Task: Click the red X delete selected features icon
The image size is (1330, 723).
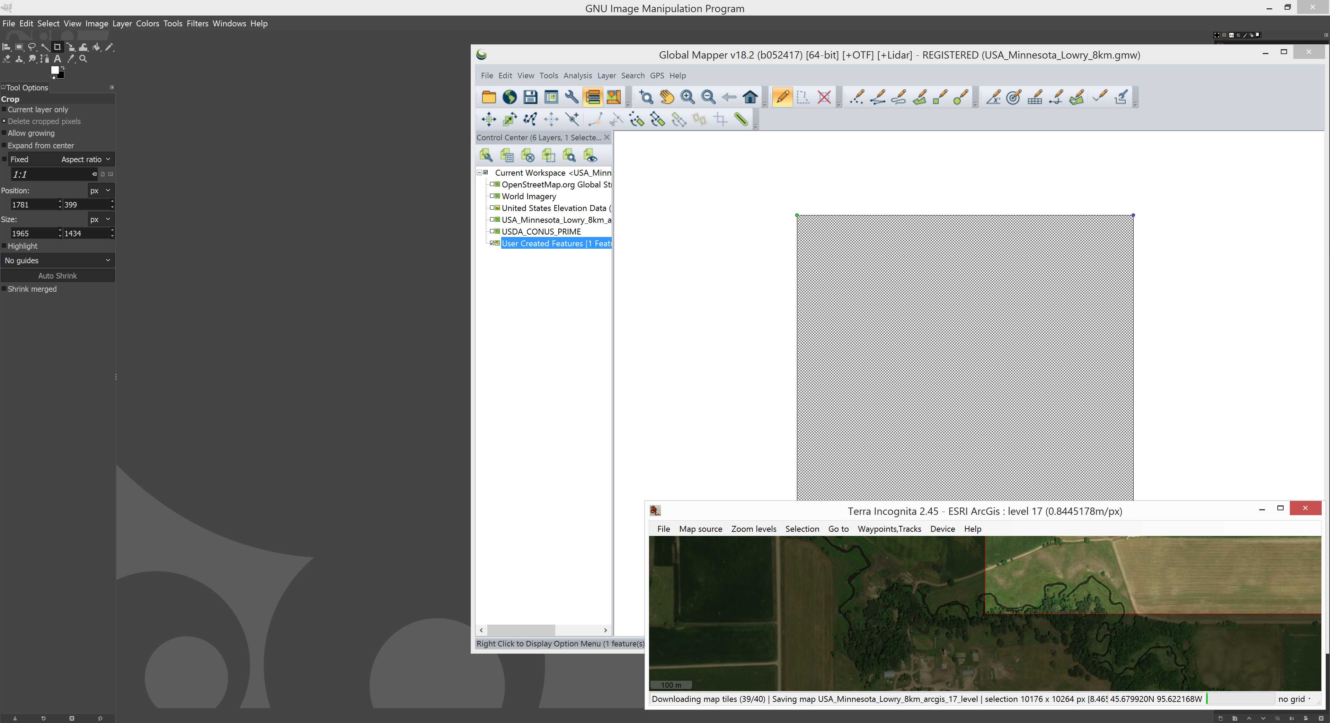Action: pos(825,97)
